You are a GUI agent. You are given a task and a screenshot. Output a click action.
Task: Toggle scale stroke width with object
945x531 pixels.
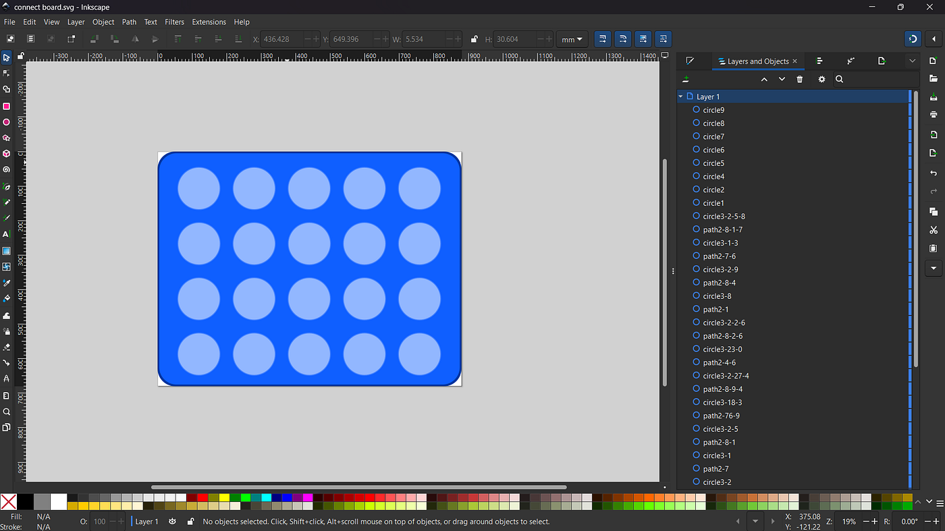tap(603, 39)
